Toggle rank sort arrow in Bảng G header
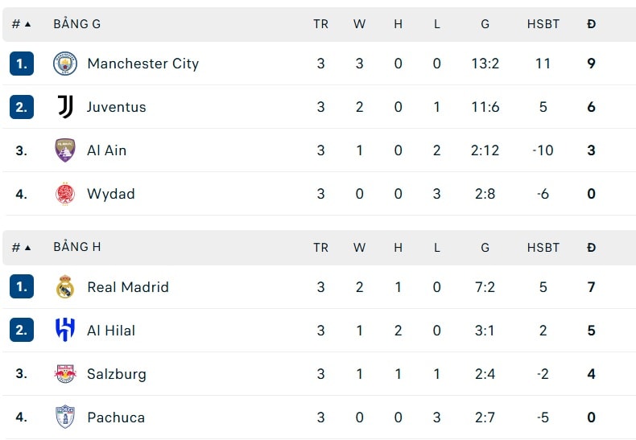Screen dimensions: 636x440 click(x=27, y=24)
